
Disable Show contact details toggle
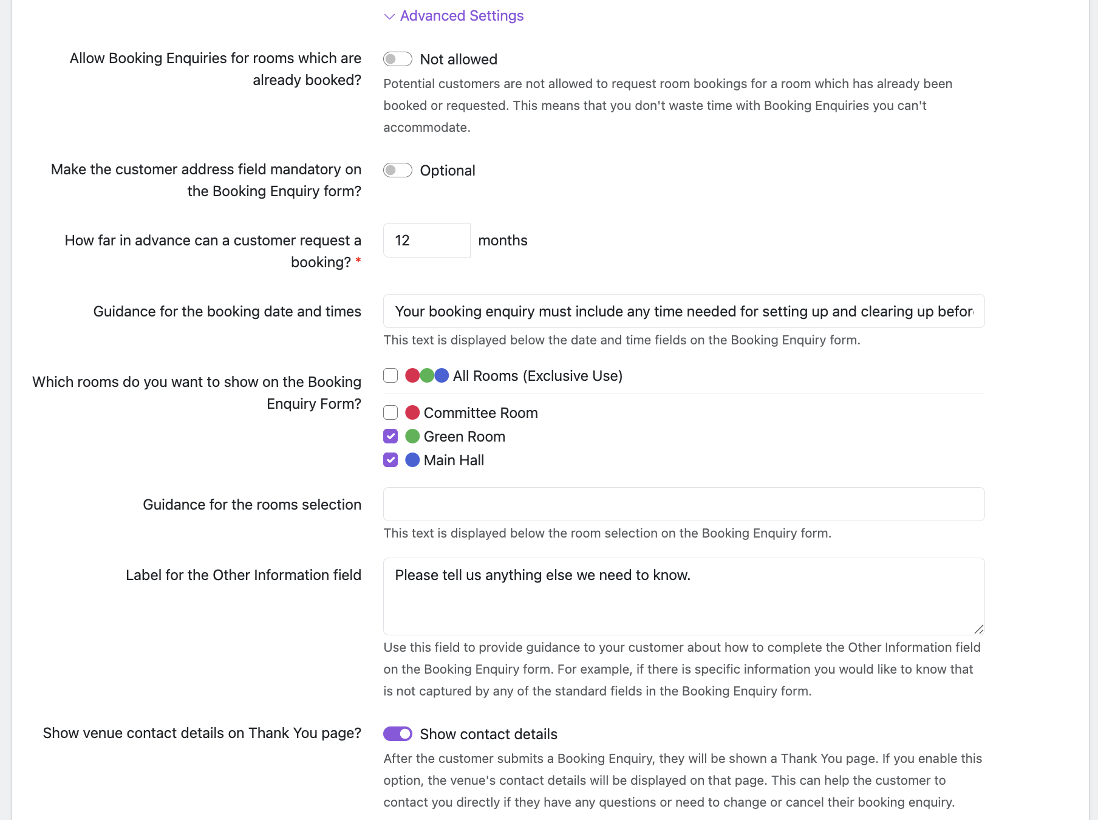(x=398, y=734)
